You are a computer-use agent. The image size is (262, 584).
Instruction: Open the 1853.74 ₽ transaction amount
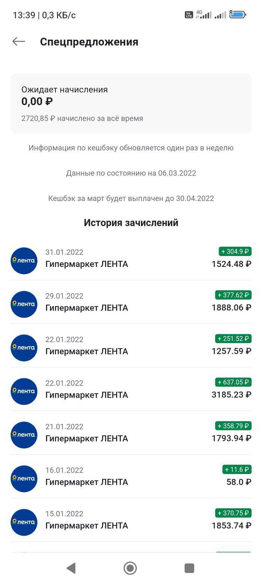231,525
